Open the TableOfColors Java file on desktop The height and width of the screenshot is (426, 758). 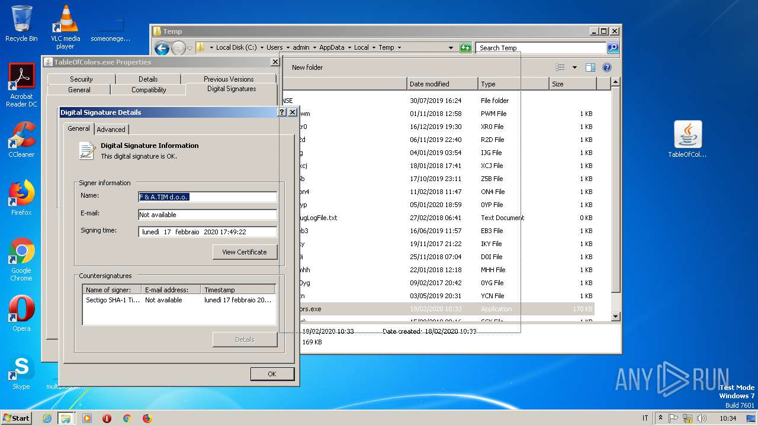pos(688,140)
